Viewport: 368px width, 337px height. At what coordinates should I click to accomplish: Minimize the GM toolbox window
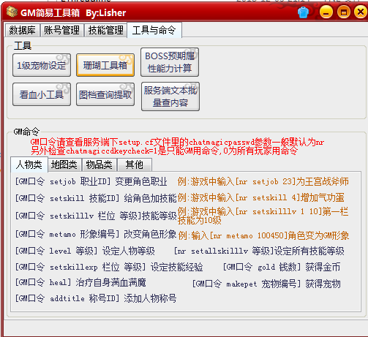tap(326, 12)
